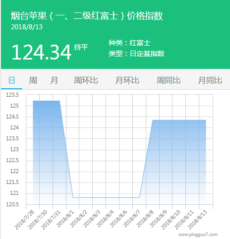Switch to the 周 weekly tab
The height and width of the screenshot is (239, 230).
click(x=33, y=80)
